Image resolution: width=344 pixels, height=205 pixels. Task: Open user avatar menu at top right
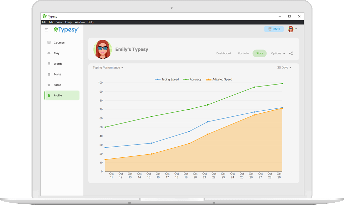[x=293, y=29]
